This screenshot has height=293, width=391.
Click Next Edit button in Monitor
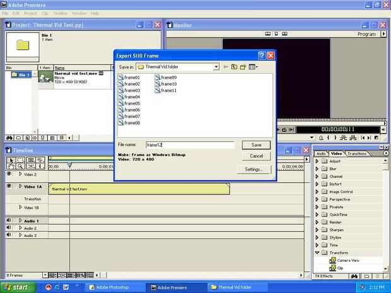(370, 137)
